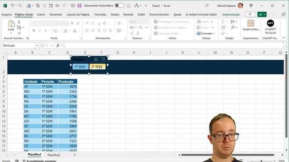
Task: Click the Colar paste icon
Action: pyautogui.click(x=11, y=24)
